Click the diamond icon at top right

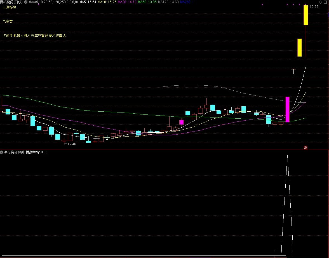320,2
